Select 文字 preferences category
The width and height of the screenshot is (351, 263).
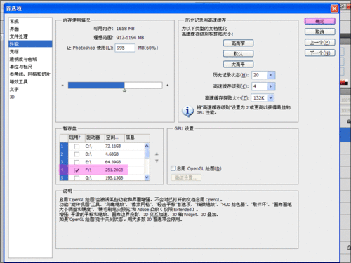click(14, 89)
